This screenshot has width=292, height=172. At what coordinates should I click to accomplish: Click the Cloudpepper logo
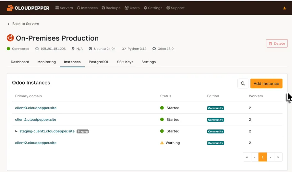[28, 8]
